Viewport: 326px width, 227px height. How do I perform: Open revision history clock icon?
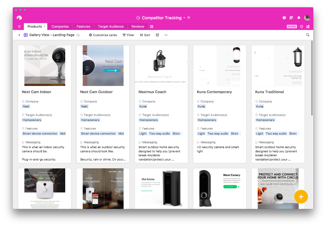302,27
